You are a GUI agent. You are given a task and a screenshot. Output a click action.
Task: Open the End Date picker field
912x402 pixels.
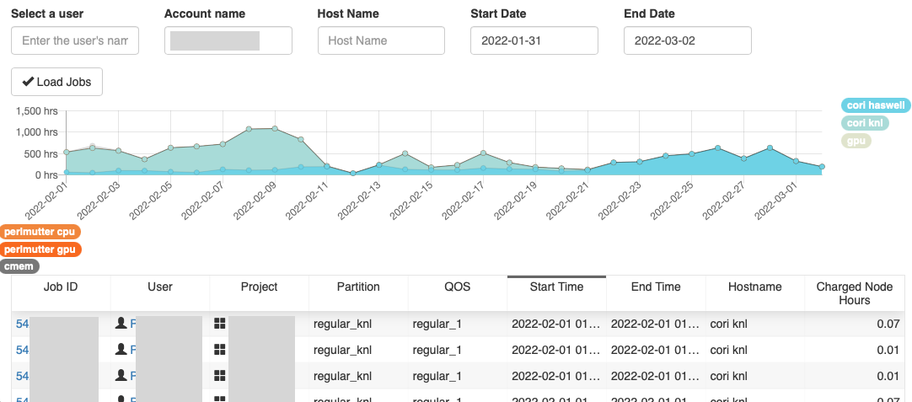[687, 40]
